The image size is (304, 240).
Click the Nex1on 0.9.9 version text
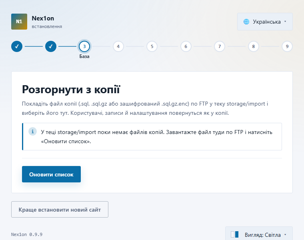(x=27, y=234)
